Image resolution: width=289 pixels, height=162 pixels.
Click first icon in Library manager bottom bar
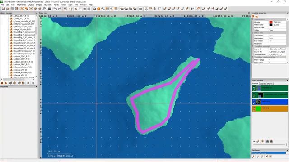point(2,83)
